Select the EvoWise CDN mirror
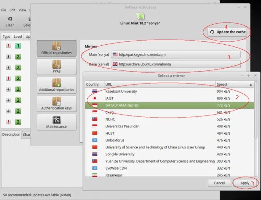The image size is (261, 200). [169, 168]
